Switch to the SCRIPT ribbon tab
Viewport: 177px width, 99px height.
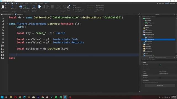pos(46,3)
